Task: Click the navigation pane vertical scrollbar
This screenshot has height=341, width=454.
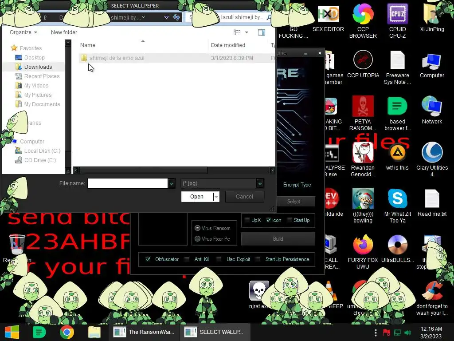Action: tap(68, 99)
